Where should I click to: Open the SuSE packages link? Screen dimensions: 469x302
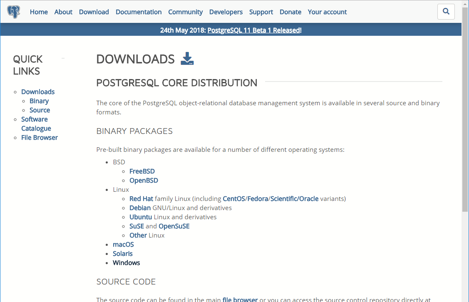click(x=136, y=226)
